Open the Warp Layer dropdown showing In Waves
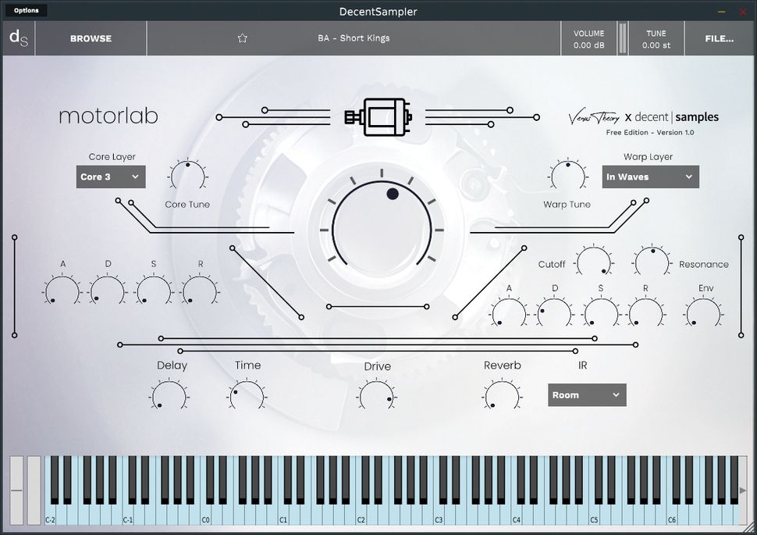The height and width of the screenshot is (535, 757). pyautogui.click(x=649, y=177)
